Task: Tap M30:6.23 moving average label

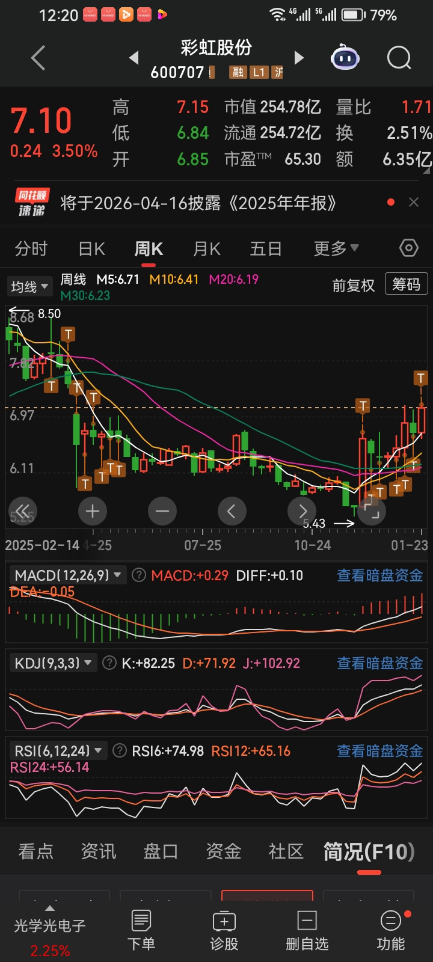Action: (85, 295)
